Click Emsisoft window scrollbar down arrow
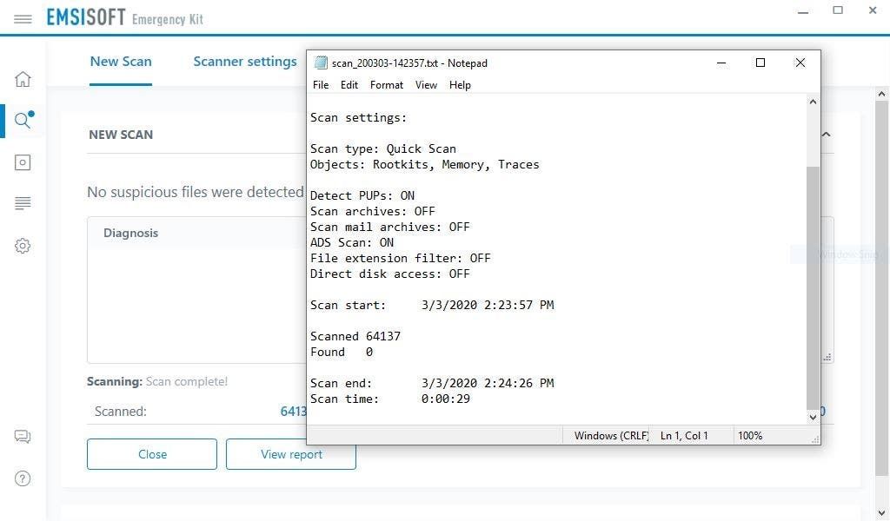The width and height of the screenshot is (890, 521). pyautogui.click(x=881, y=512)
